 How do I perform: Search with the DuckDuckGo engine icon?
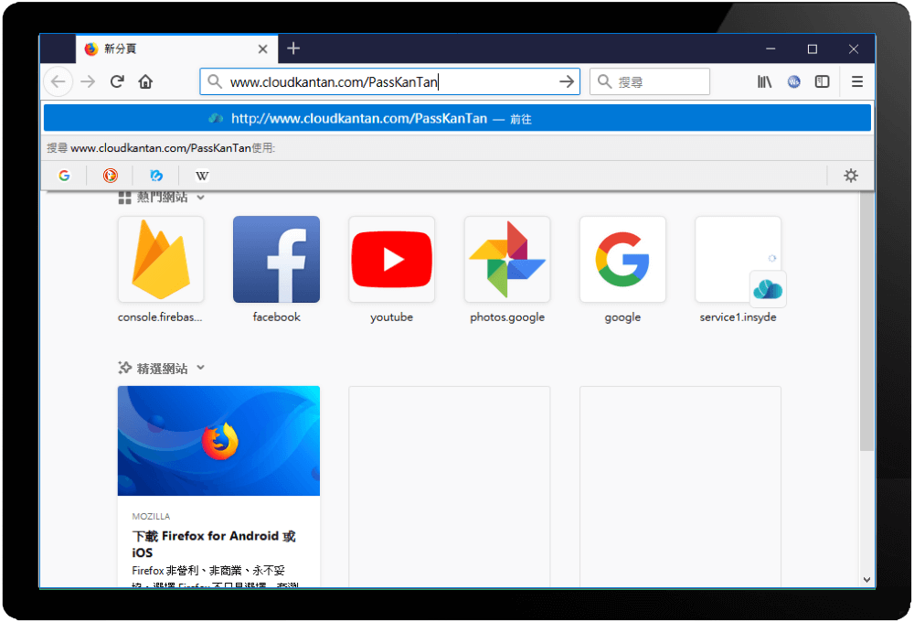[x=111, y=176]
